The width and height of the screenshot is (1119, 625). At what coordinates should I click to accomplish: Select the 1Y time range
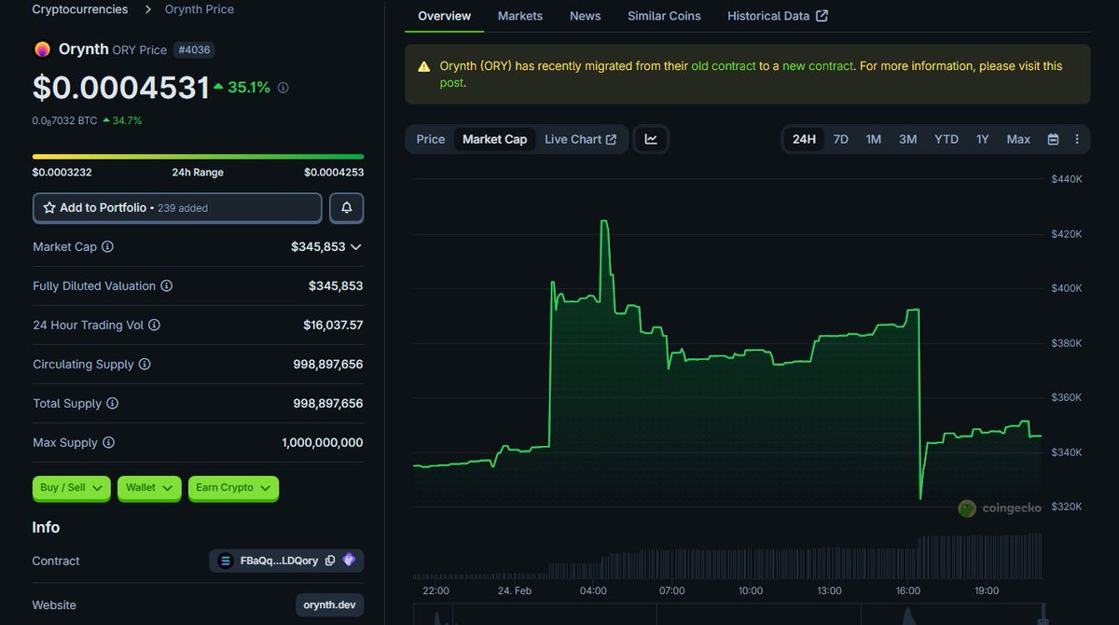(x=982, y=139)
